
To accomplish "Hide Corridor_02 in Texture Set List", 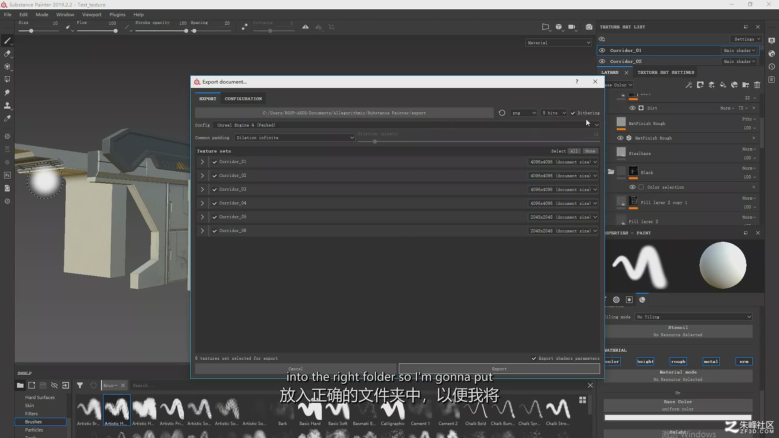I will [x=602, y=61].
